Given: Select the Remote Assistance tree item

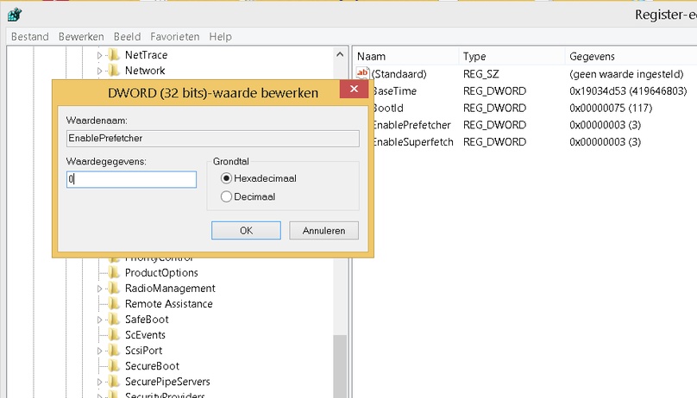Looking at the screenshot, I should pos(168,304).
